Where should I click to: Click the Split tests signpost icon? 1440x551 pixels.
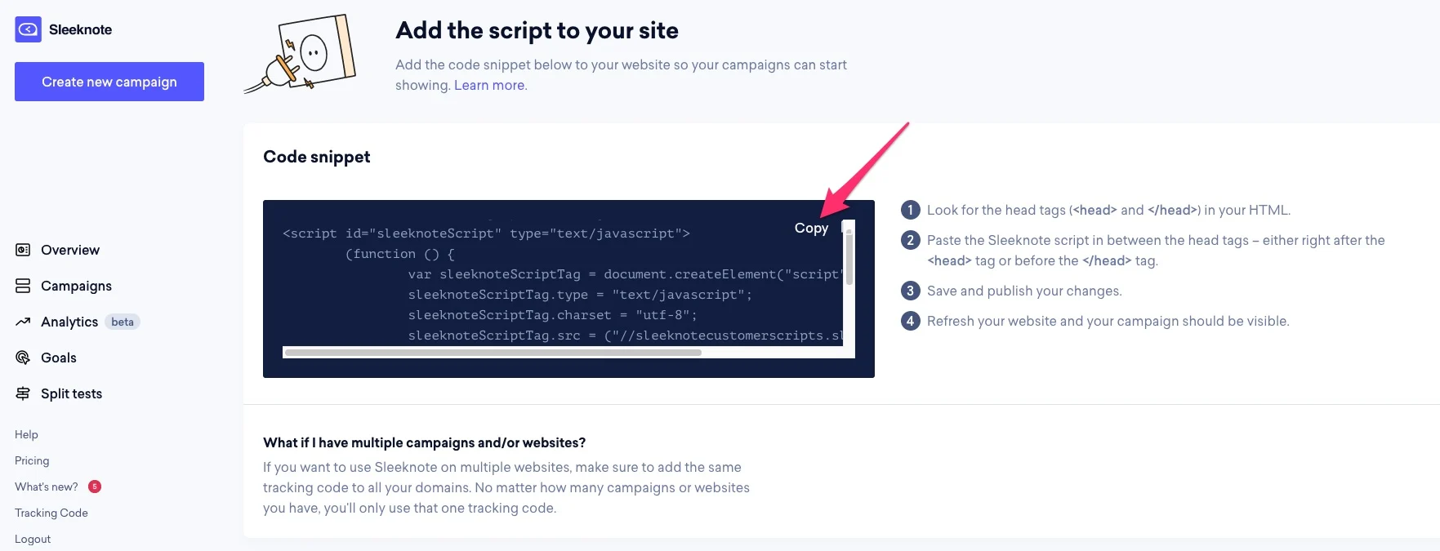pyautogui.click(x=23, y=393)
